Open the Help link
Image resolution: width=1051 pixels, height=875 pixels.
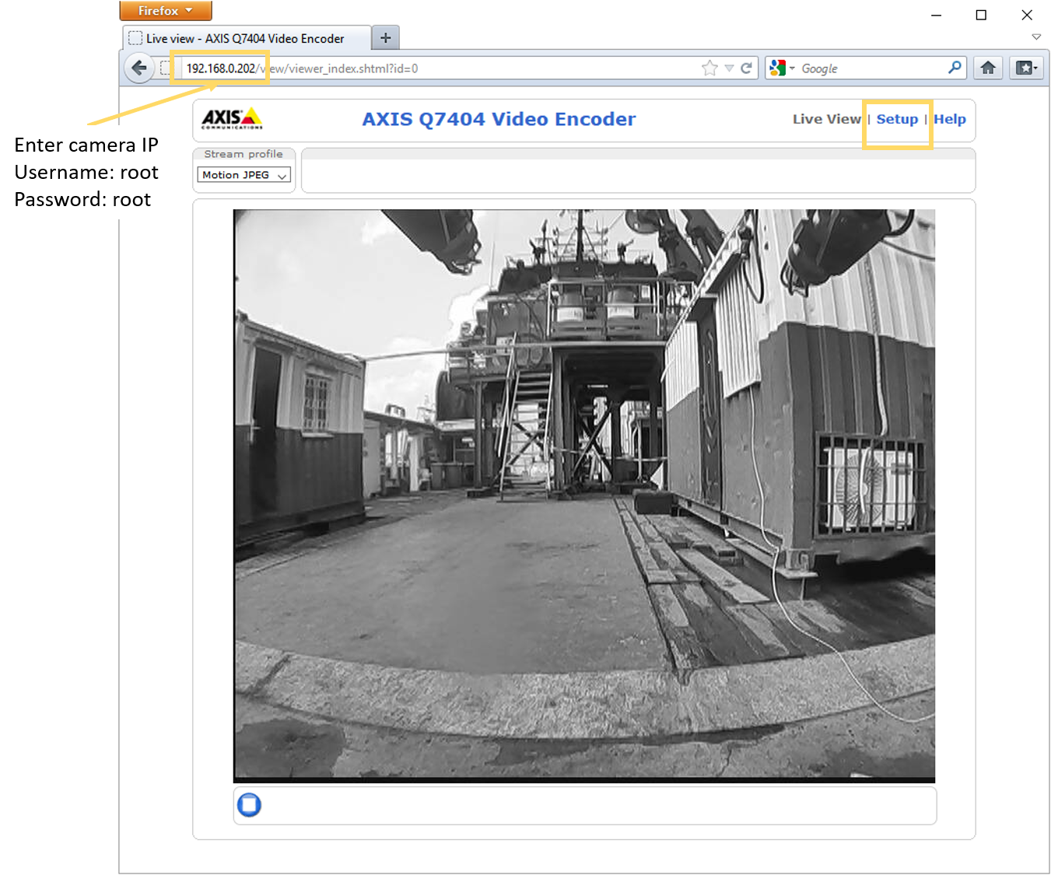pos(949,119)
